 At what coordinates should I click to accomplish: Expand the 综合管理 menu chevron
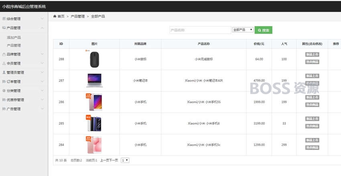click(42, 19)
